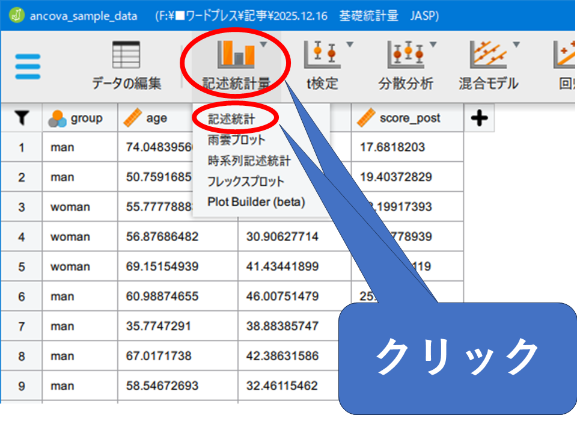Expand the 混合モデル dropdown arrow

tap(516, 45)
